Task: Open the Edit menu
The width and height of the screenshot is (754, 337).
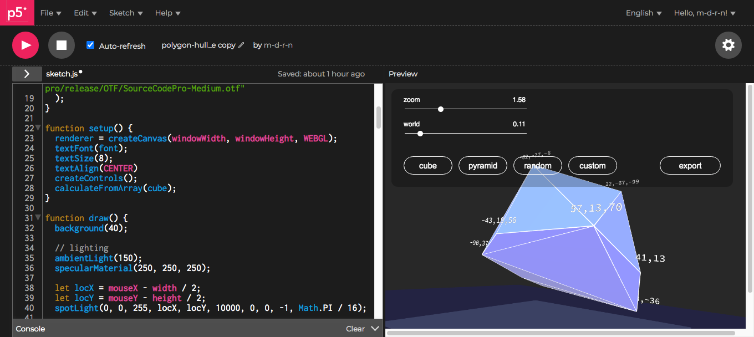Action: (85, 13)
